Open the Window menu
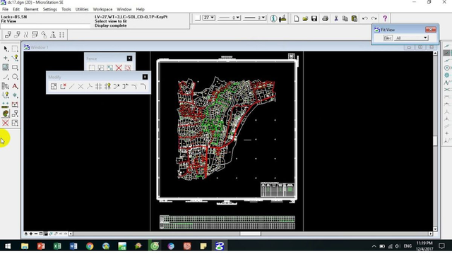 (x=124, y=9)
